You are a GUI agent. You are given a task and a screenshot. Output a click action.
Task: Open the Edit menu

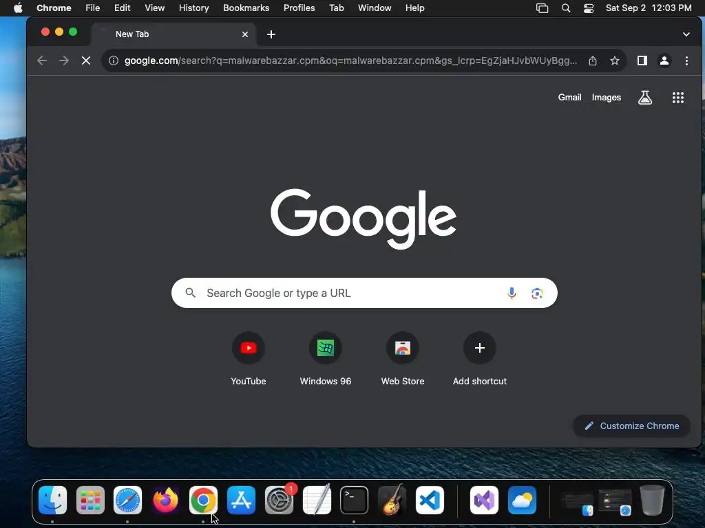coord(123,8)
